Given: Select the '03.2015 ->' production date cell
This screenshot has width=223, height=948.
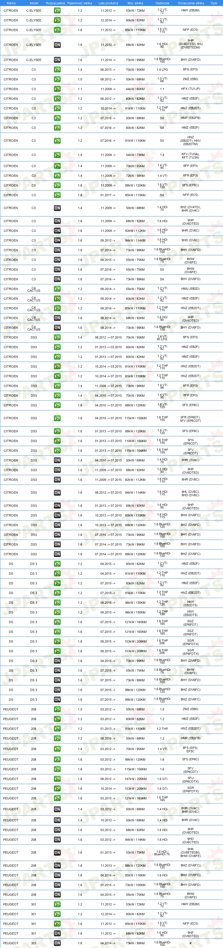Looking at the screenshot, I should (108, 798).
